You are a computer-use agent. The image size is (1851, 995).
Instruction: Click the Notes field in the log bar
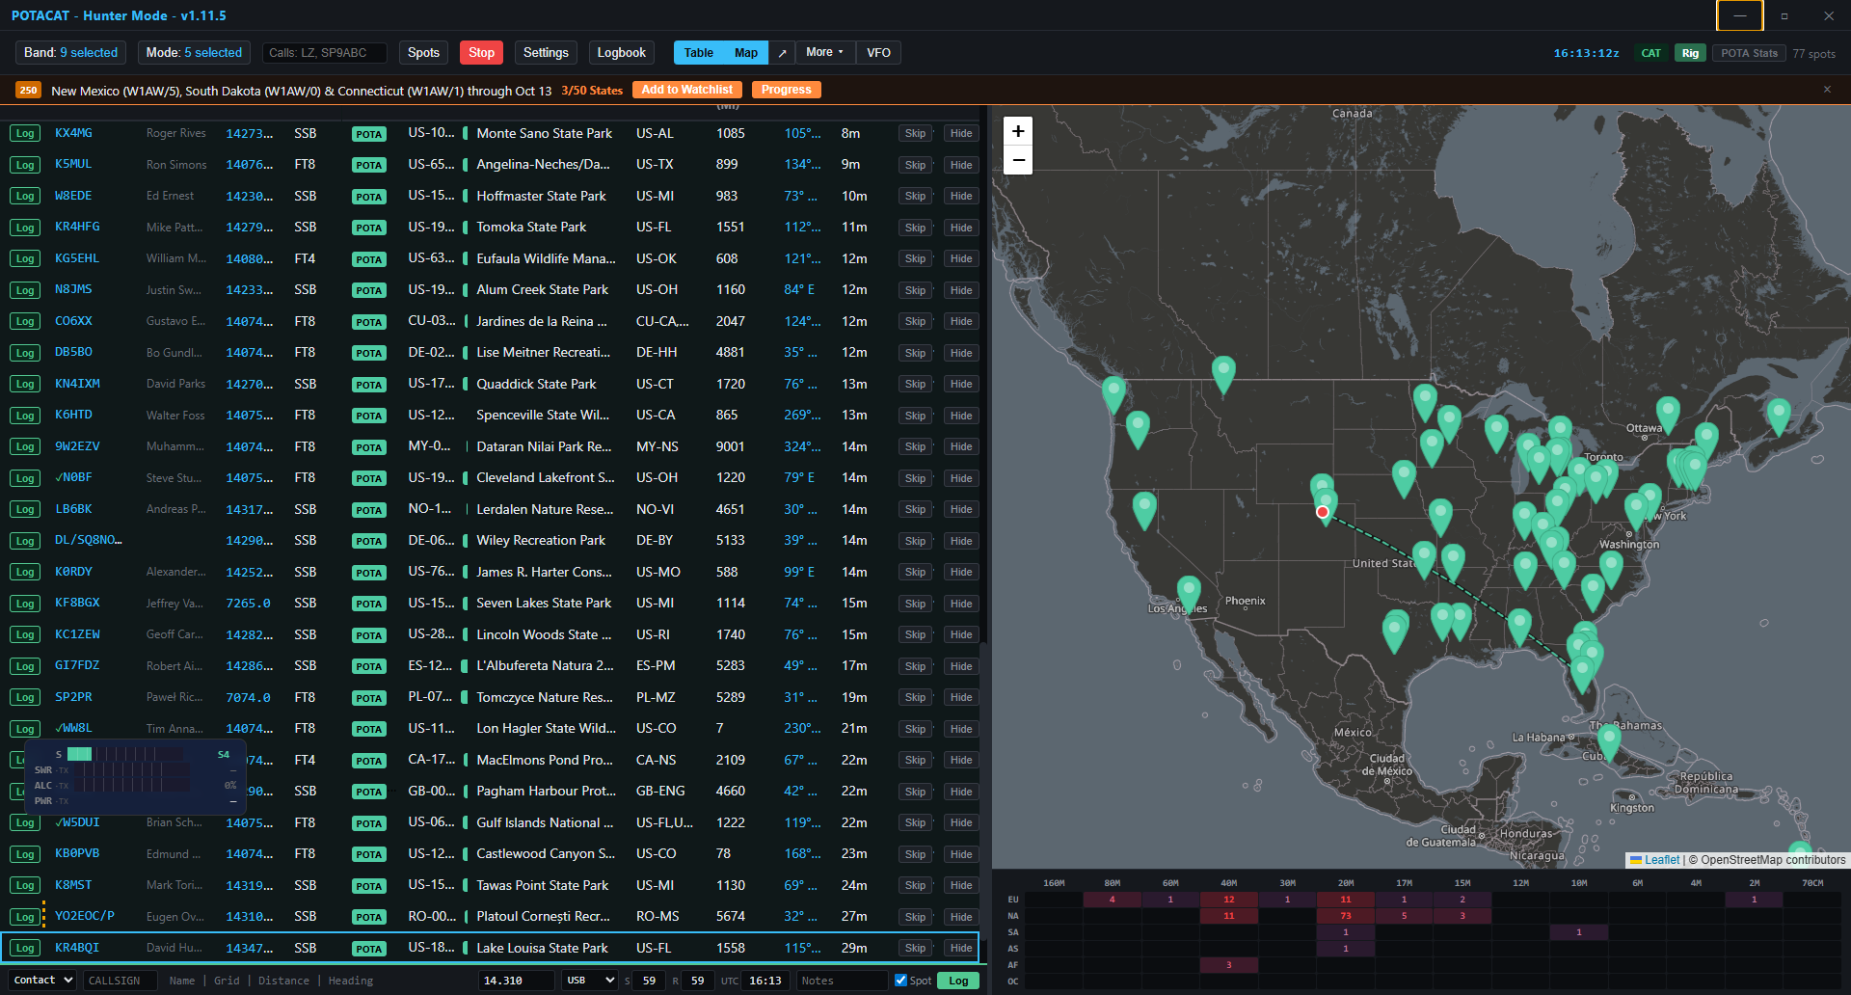[842, 981]
